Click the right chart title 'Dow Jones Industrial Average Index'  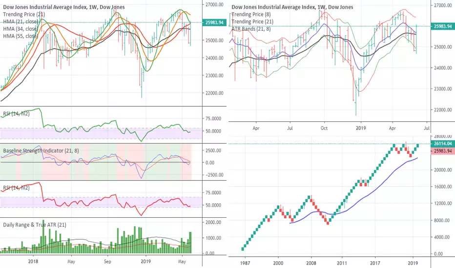point(273,7)
